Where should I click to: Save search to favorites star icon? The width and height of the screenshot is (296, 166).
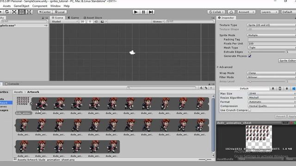pyautogui.click(x=211, y=88)
